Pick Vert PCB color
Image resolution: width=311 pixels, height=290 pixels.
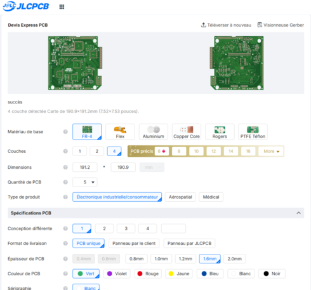(x=86, y=274)
